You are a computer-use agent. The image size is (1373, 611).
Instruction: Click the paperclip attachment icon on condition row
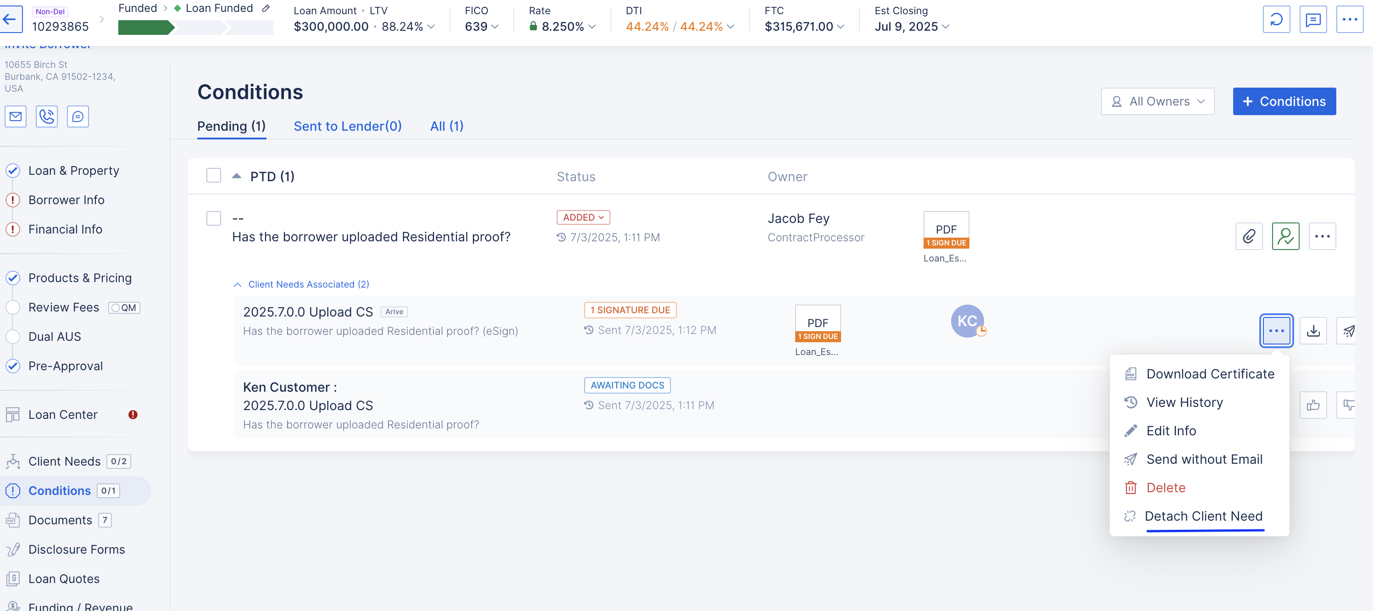pyautogui.click(x=1249, y=236)
